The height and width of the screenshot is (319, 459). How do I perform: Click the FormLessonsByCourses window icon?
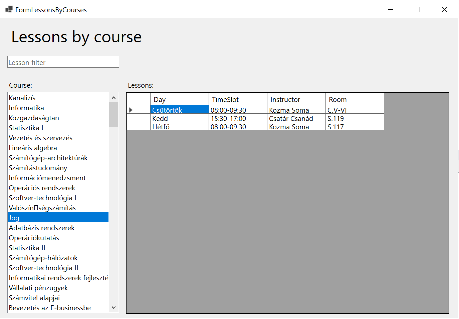pyautogui.click(x=9, y=9)
